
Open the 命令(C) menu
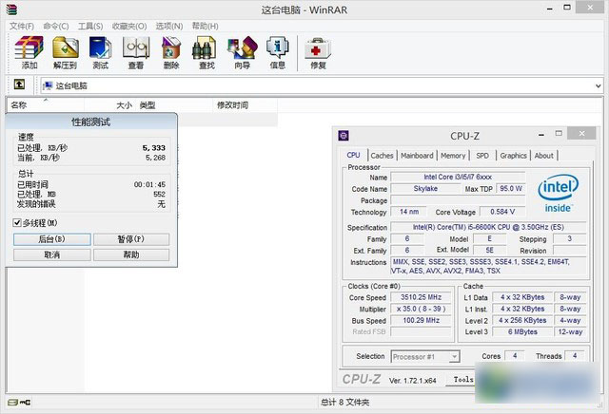pos(56,26)
